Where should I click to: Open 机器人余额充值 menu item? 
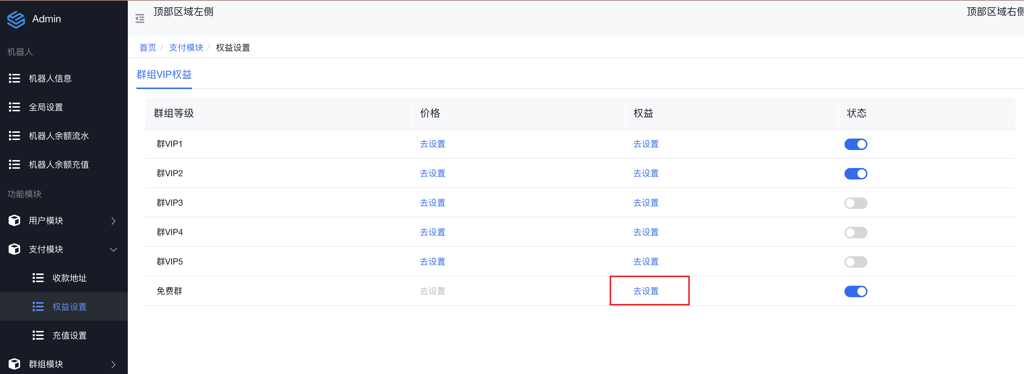(x=59, y=164)
